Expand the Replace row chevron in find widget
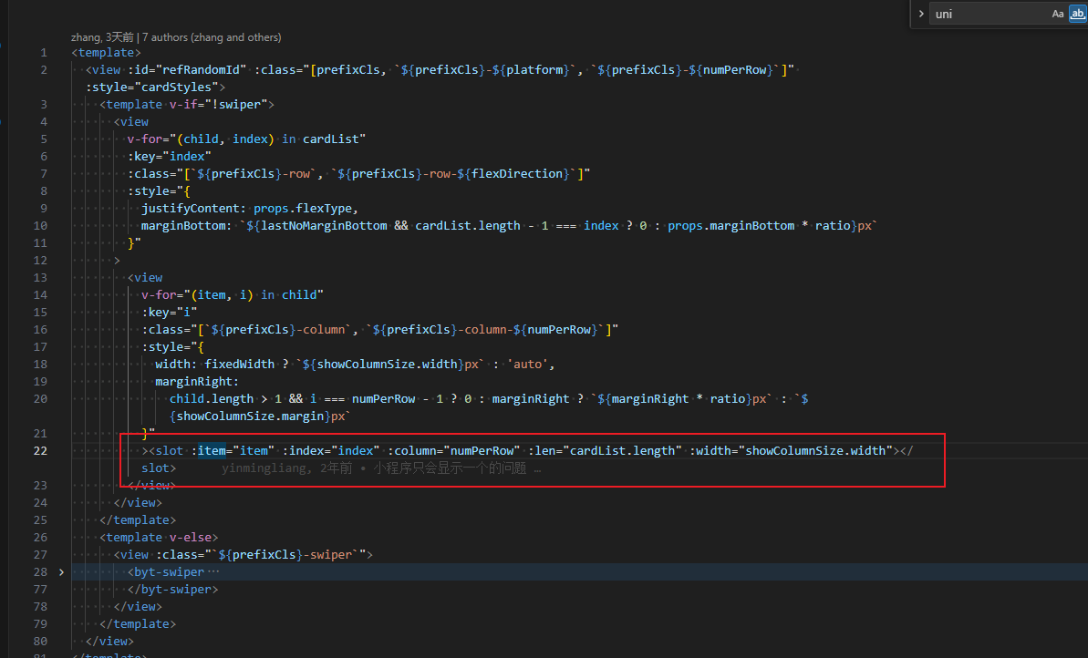 pyautogui.click(x=921, y=14)
